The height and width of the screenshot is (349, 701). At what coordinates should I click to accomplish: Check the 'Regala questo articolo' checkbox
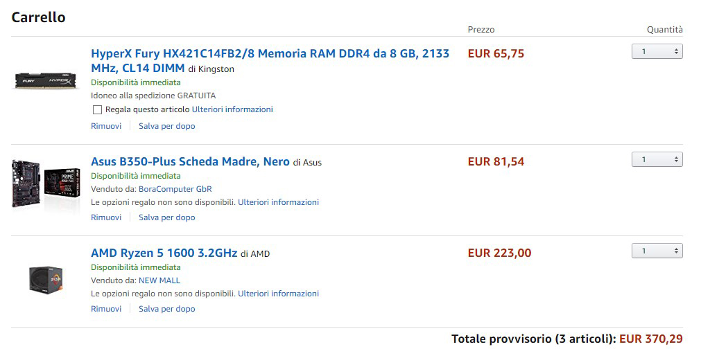(x=97, y=109)
